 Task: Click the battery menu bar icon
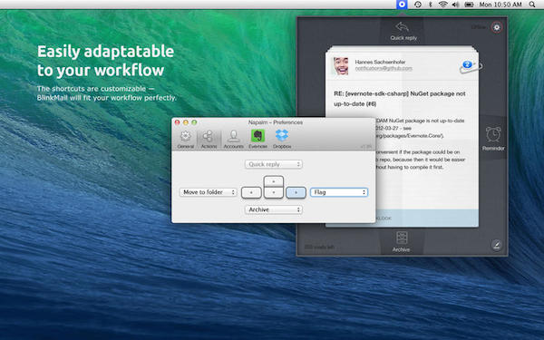[x=469, y=5]
